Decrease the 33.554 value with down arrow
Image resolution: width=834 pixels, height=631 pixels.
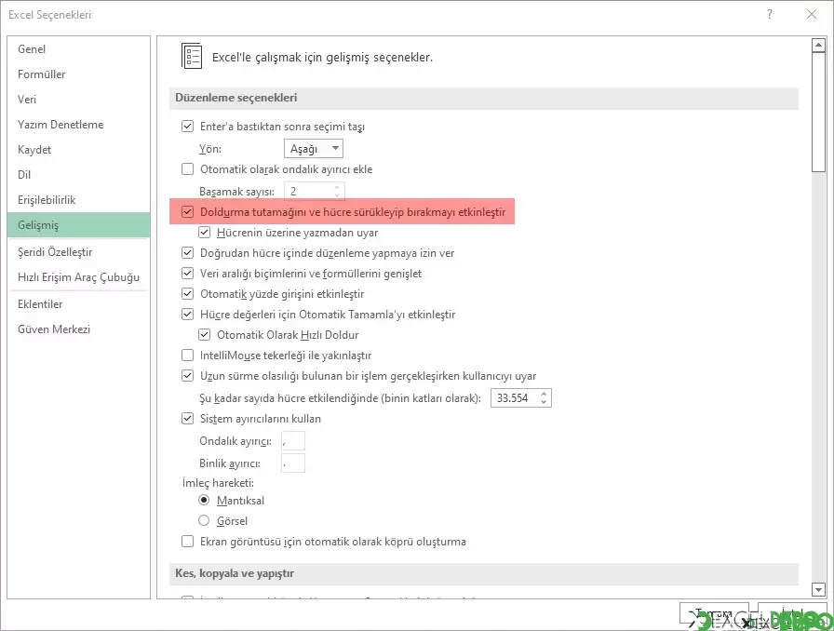point(544,402)
